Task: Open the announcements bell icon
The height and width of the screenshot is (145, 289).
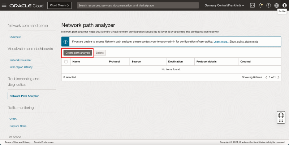Action: tap(260, 5)
